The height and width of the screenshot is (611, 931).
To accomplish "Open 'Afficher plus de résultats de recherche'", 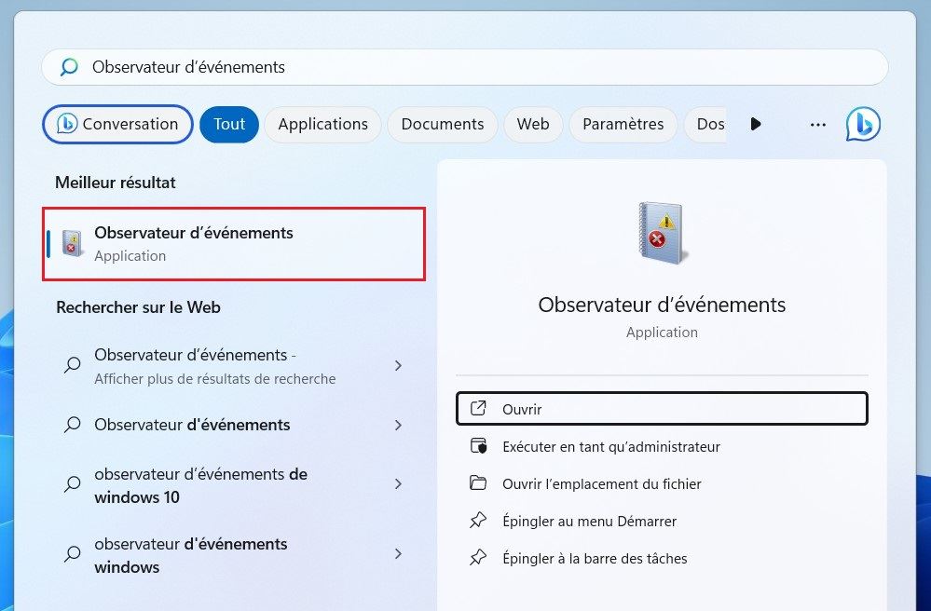I will (214, 366).
